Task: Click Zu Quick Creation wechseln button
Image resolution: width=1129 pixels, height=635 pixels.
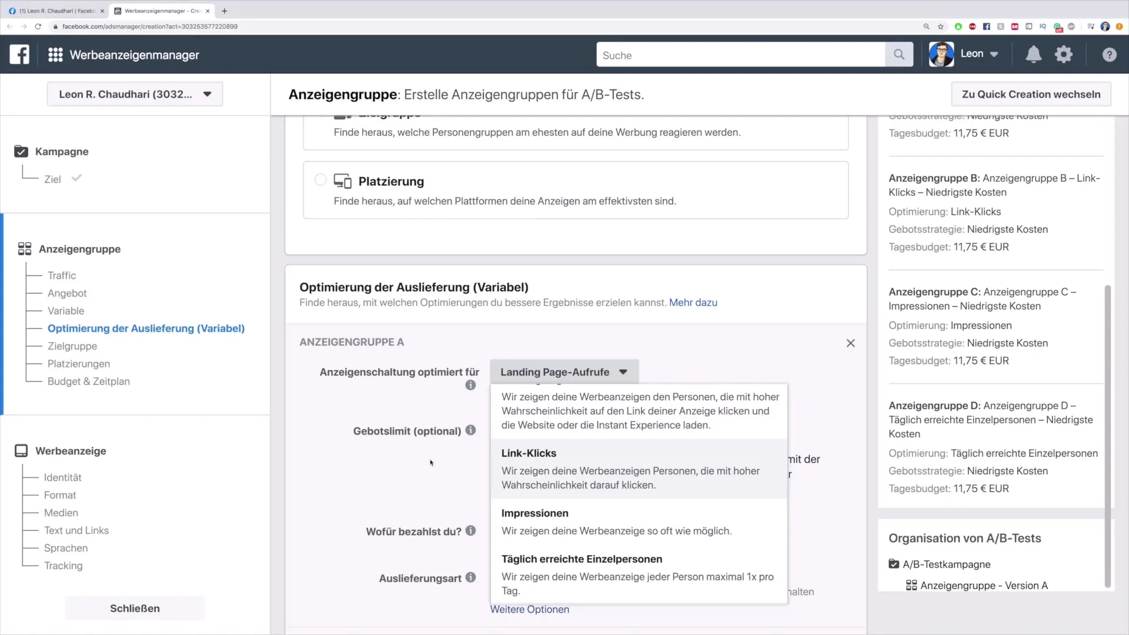Action: click(1032, 94)
